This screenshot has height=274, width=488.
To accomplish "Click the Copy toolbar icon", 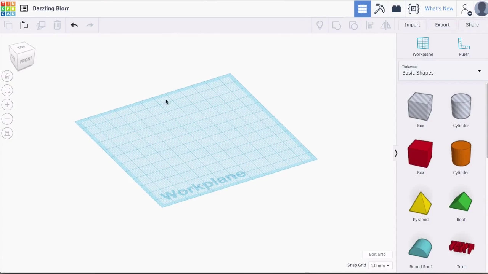I will (x=8, y=25).
